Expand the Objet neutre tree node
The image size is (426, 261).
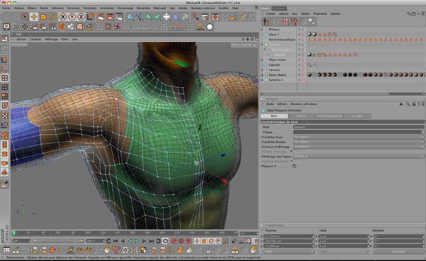262,60
